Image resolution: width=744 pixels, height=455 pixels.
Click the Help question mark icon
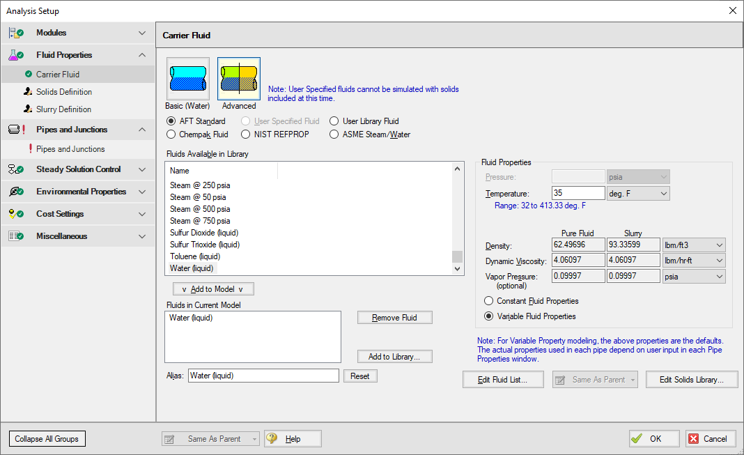272,438
